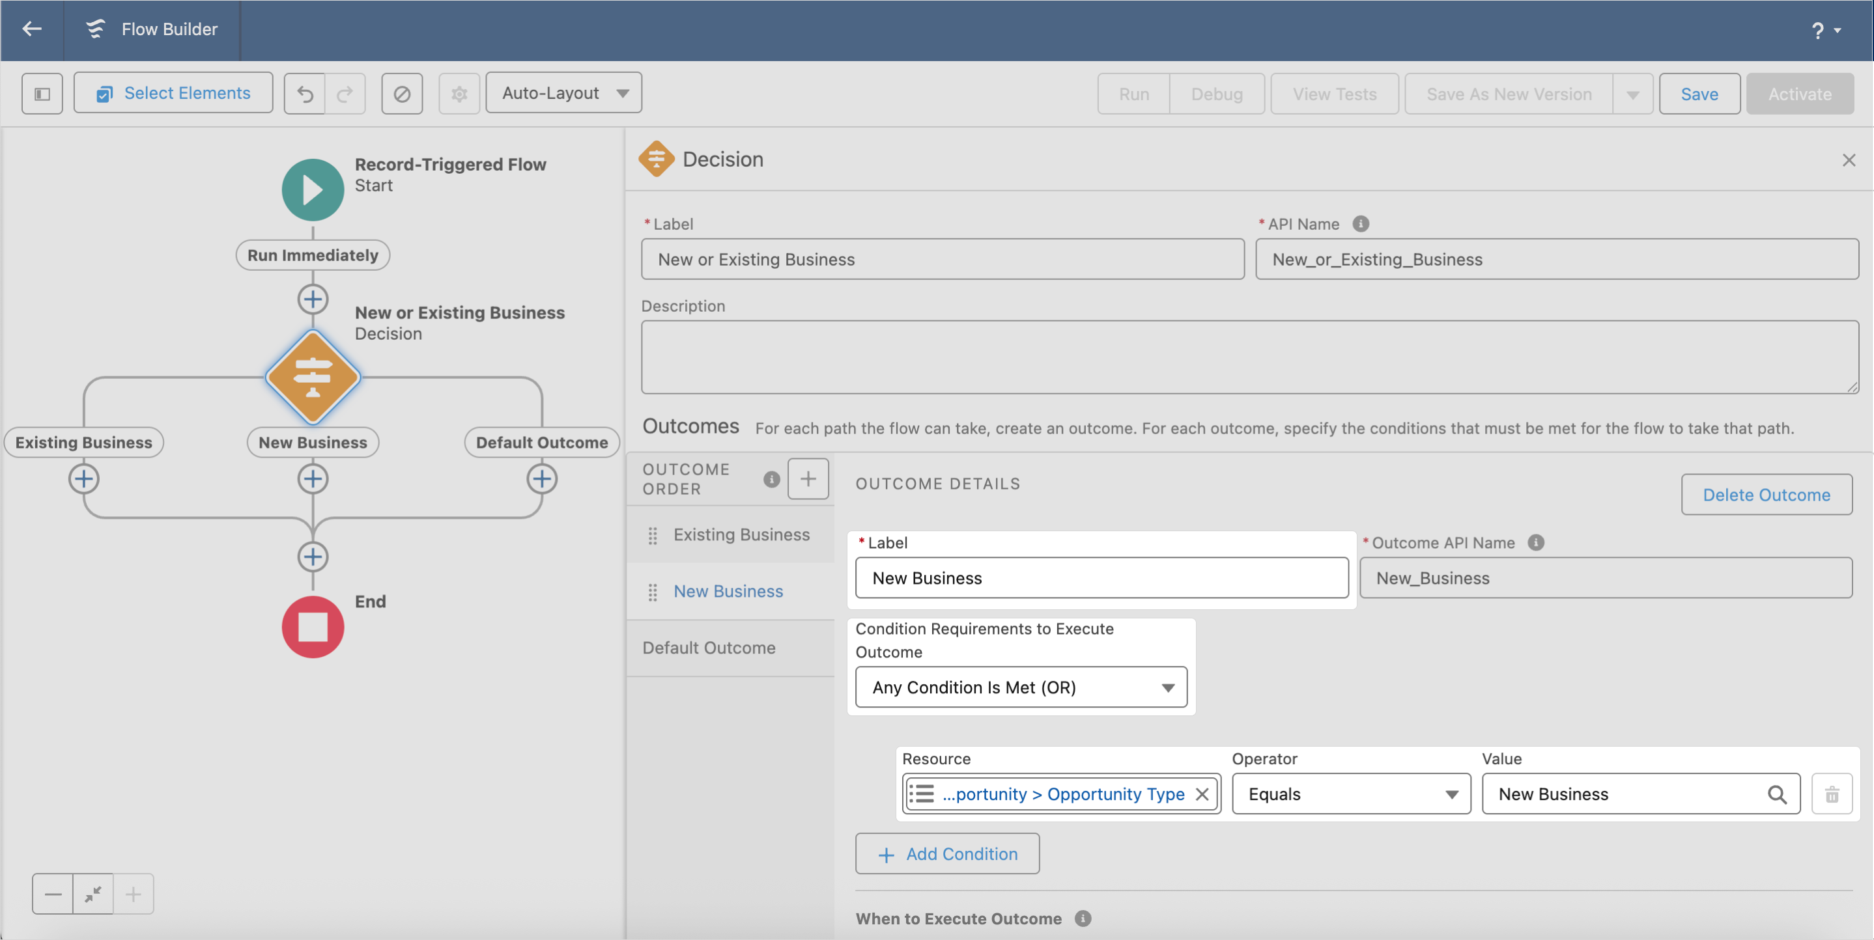This screenshot has width=1874, height=940.
Task: Click the undo arrow icon
Action: 305,94
